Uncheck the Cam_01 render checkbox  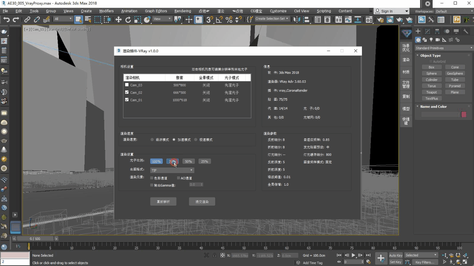click(127, 100)
